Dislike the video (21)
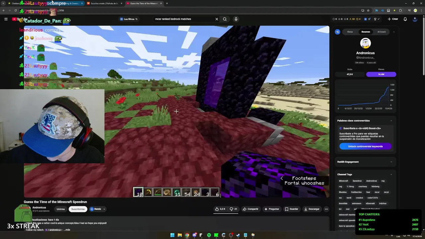The height and width of the screenshot is (239, 425). point(233,209)
